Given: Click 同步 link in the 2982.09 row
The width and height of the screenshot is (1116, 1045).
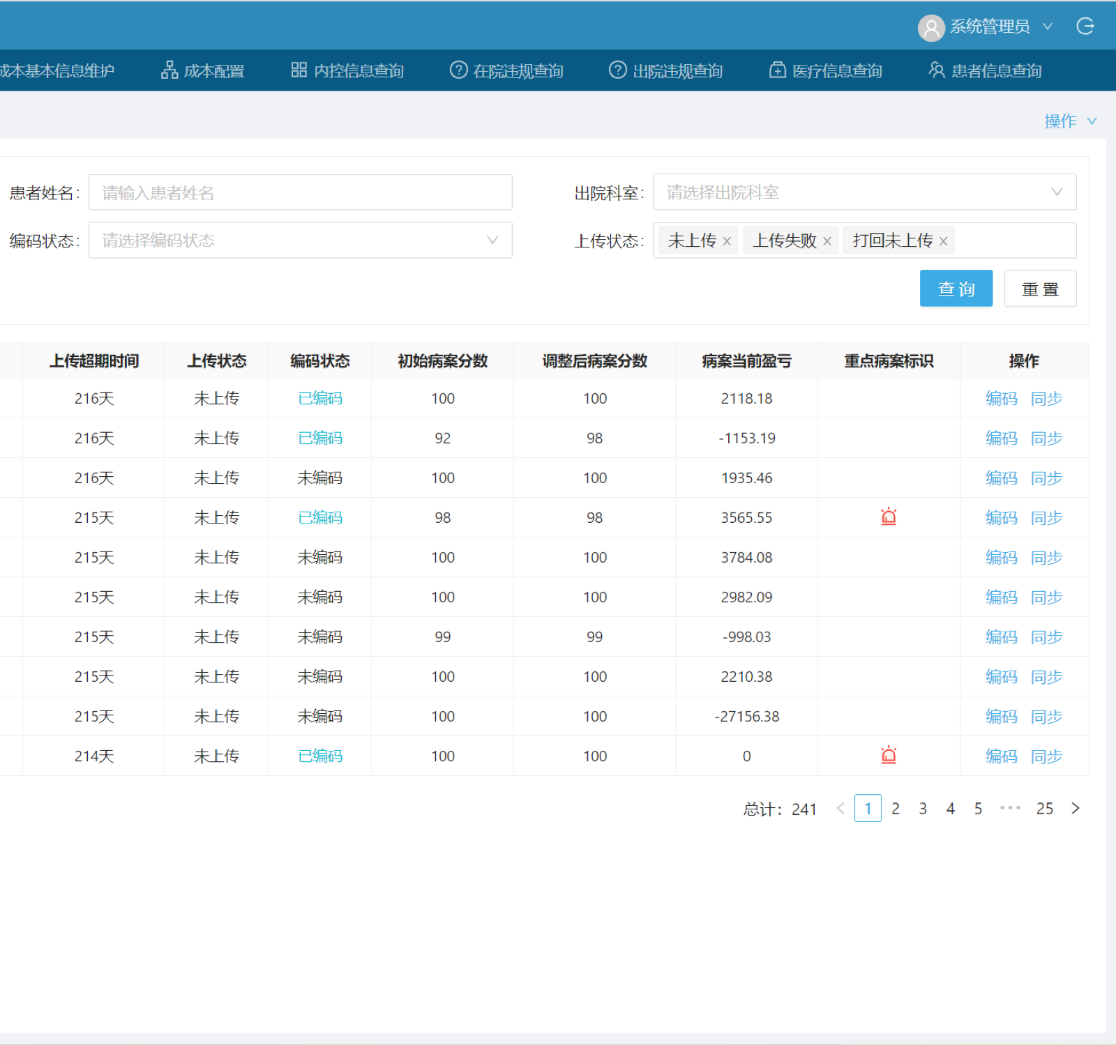Looking at the screenshot, I should [x=1047, y=597].
